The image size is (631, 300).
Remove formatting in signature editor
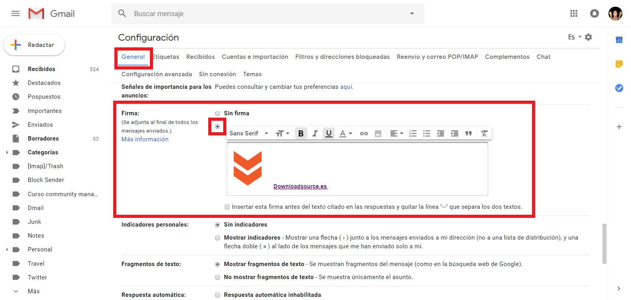pos(484,133)
